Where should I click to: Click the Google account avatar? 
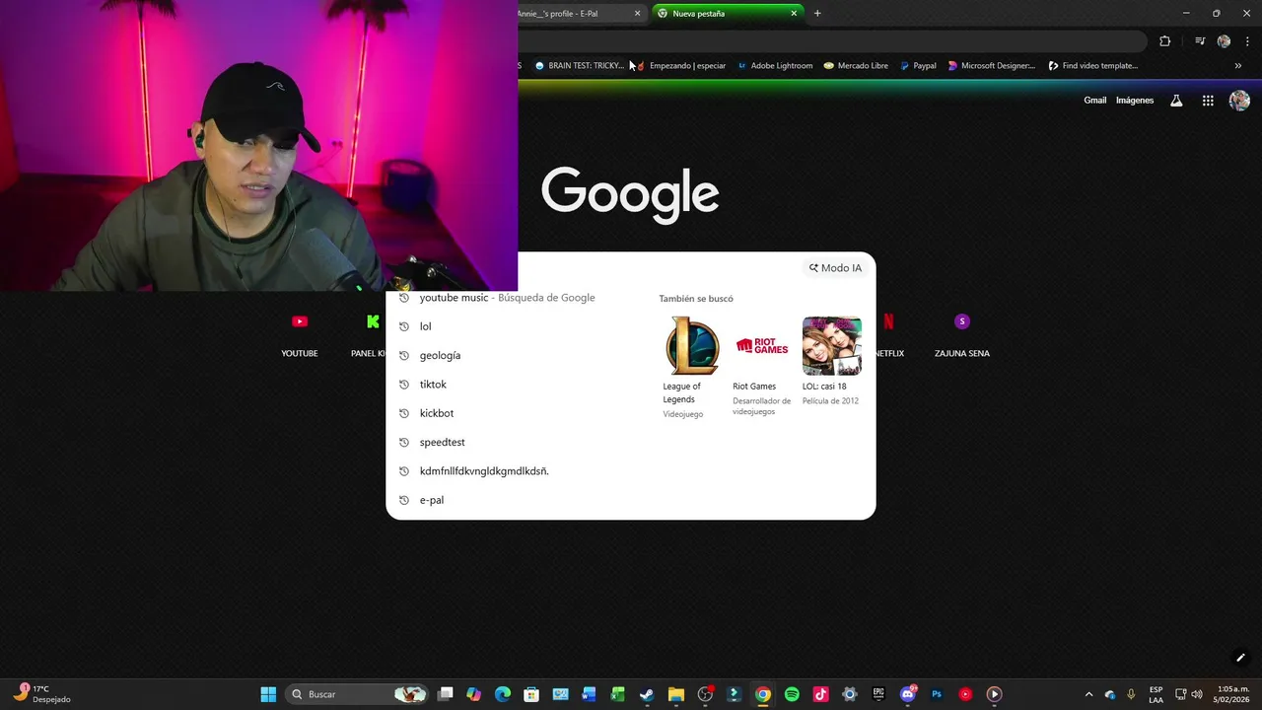1239,101
